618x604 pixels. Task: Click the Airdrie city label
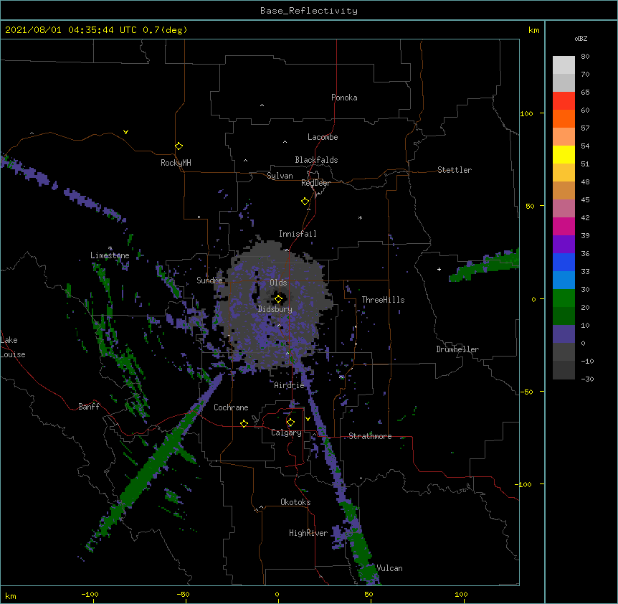click(x=290, y=385)
